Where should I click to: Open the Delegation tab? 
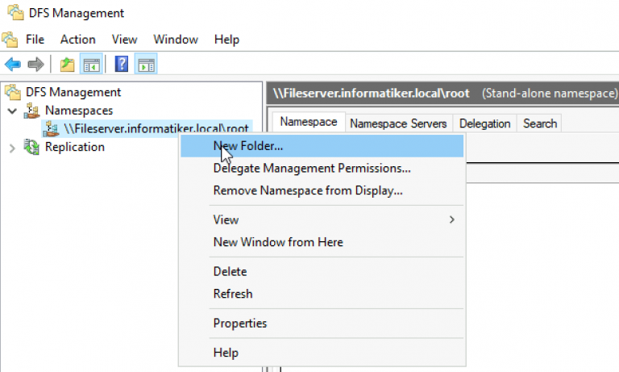pyautogui.click(x=484, y=123)
